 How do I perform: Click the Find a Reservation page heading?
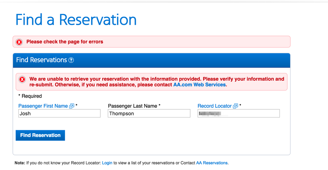pyautogui.click(x=76, y=20)
